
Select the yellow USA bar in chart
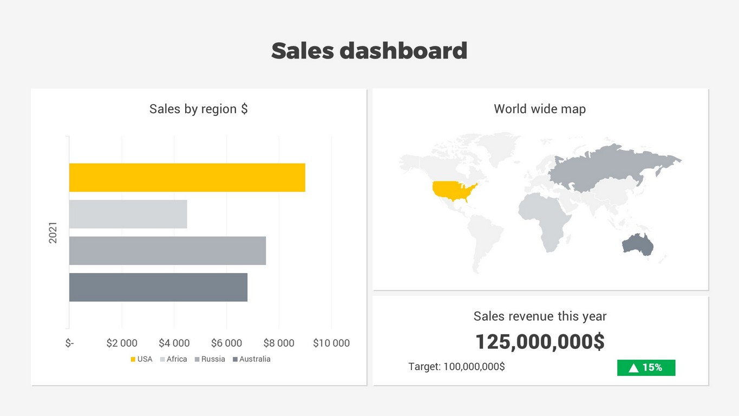click(187, 177)
